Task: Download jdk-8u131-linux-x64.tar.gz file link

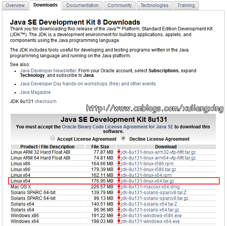Action: coord(147,181)
